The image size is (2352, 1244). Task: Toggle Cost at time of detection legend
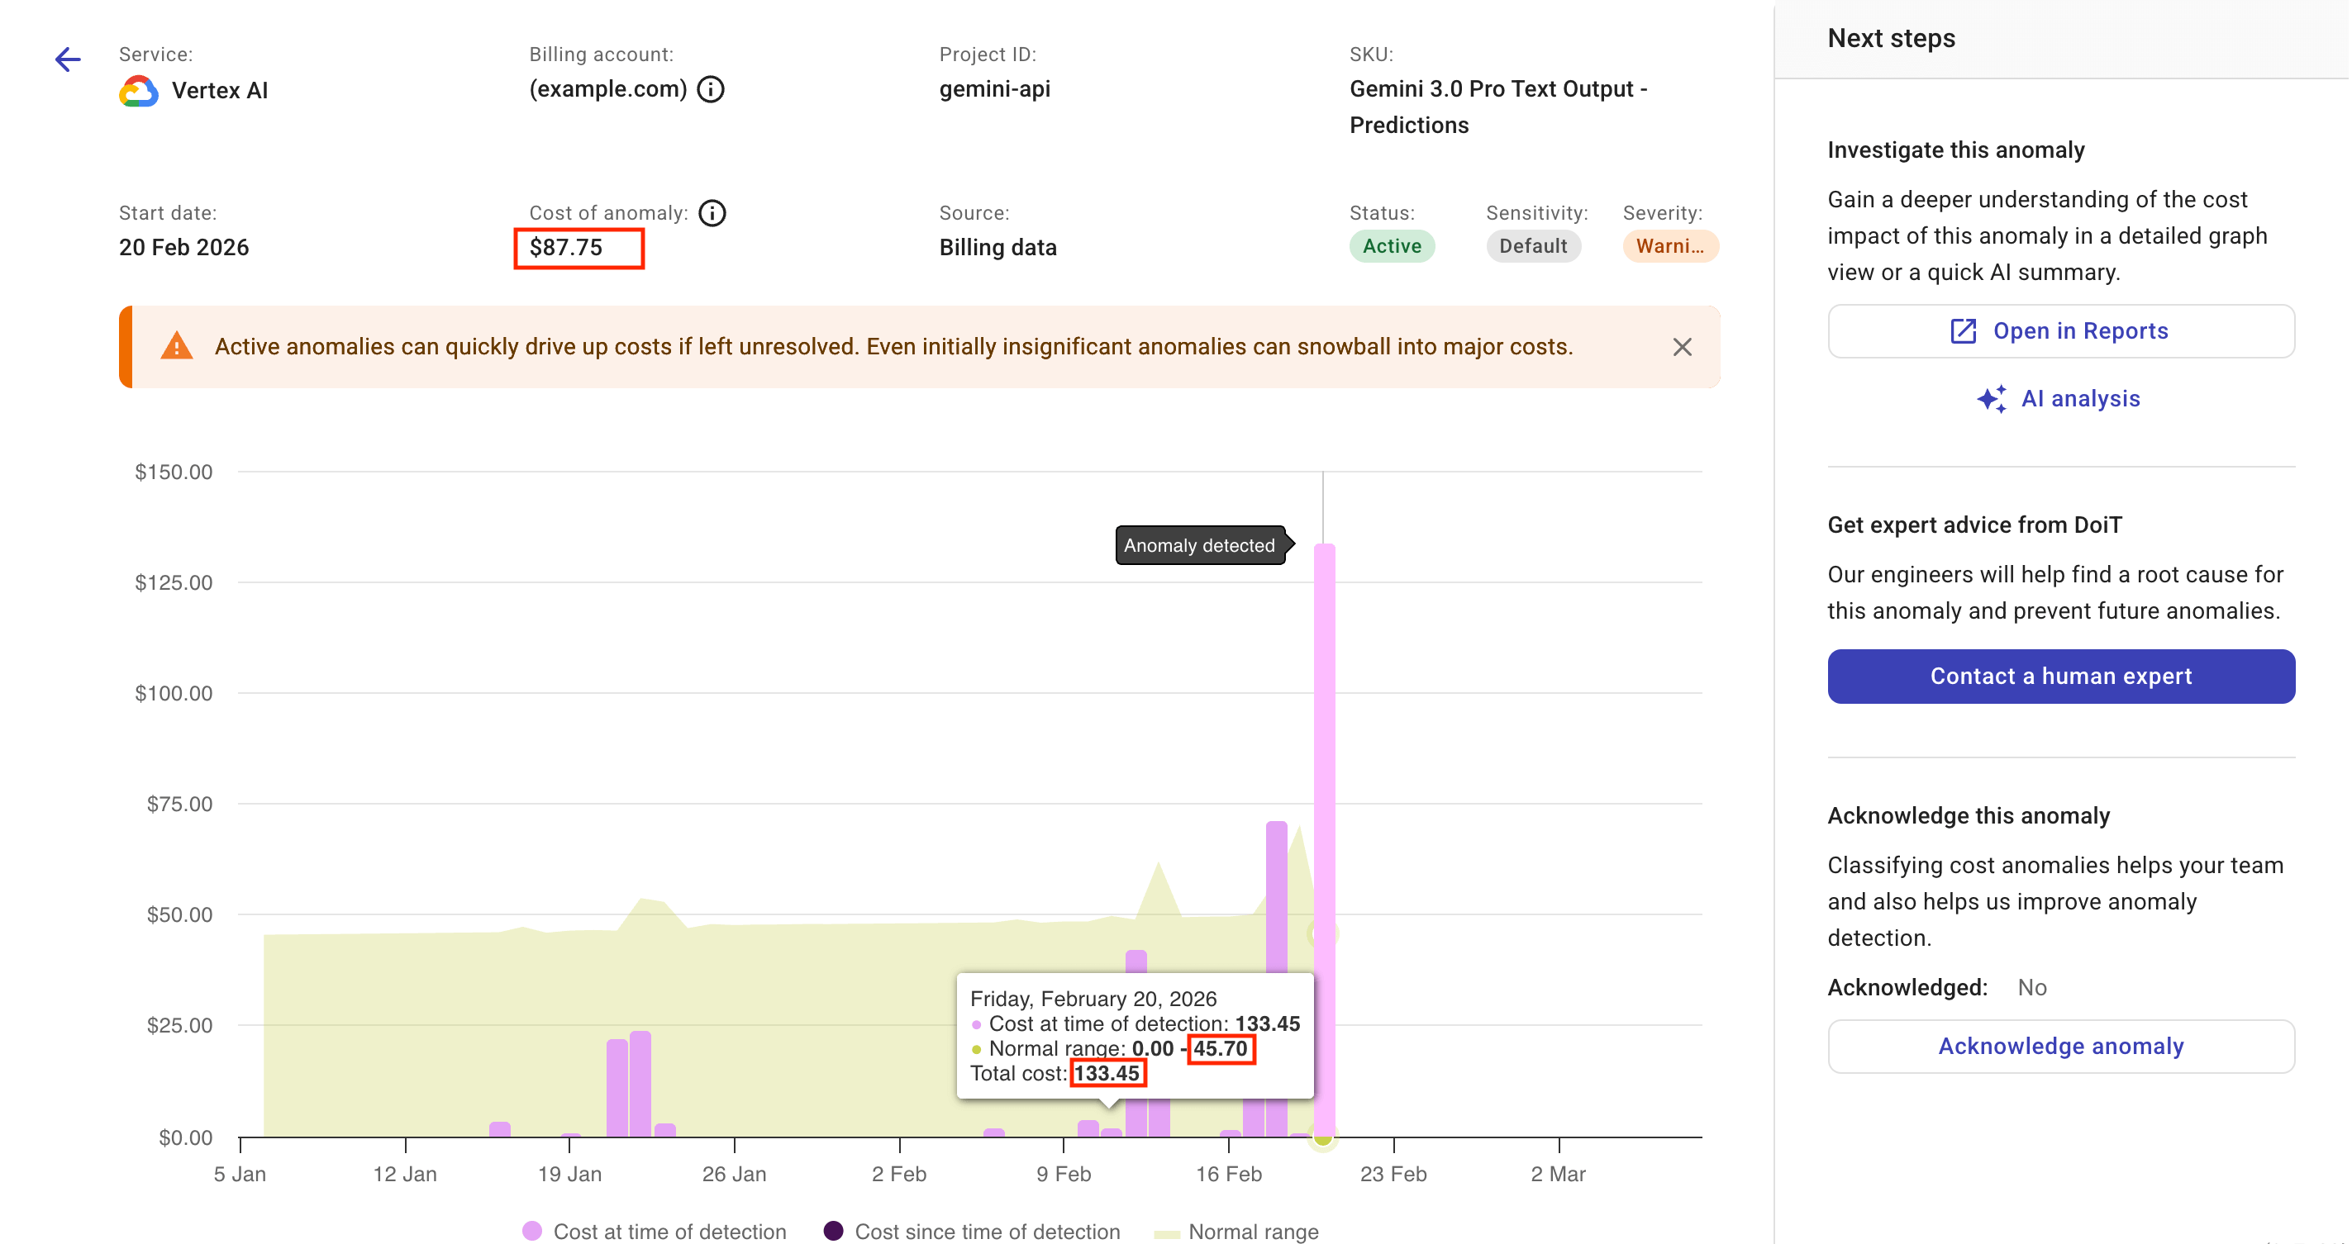pos(654,1232)
